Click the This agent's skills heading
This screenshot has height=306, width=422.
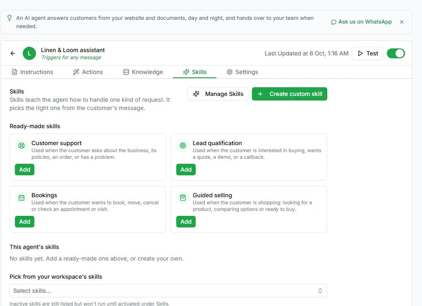click(34, 247)
